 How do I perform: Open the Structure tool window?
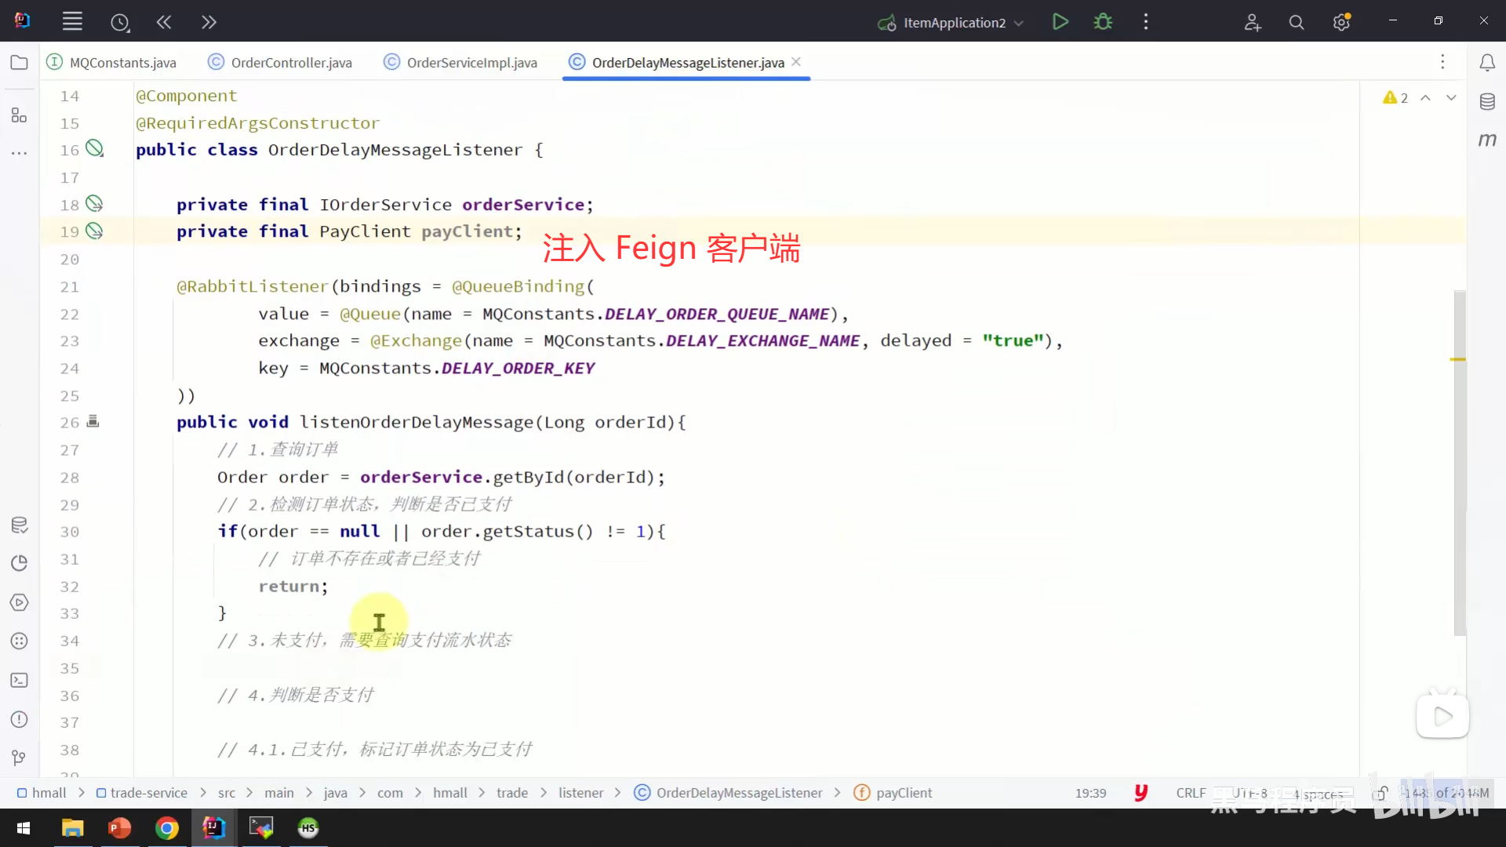pos(20,116)
